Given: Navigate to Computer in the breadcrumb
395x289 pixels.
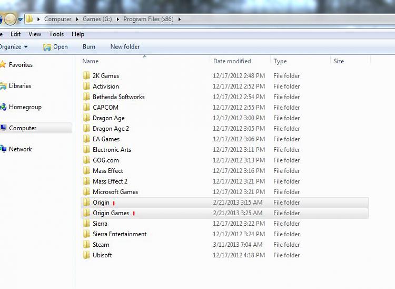Looking at the screenshot, I should (x=58, y=19).
